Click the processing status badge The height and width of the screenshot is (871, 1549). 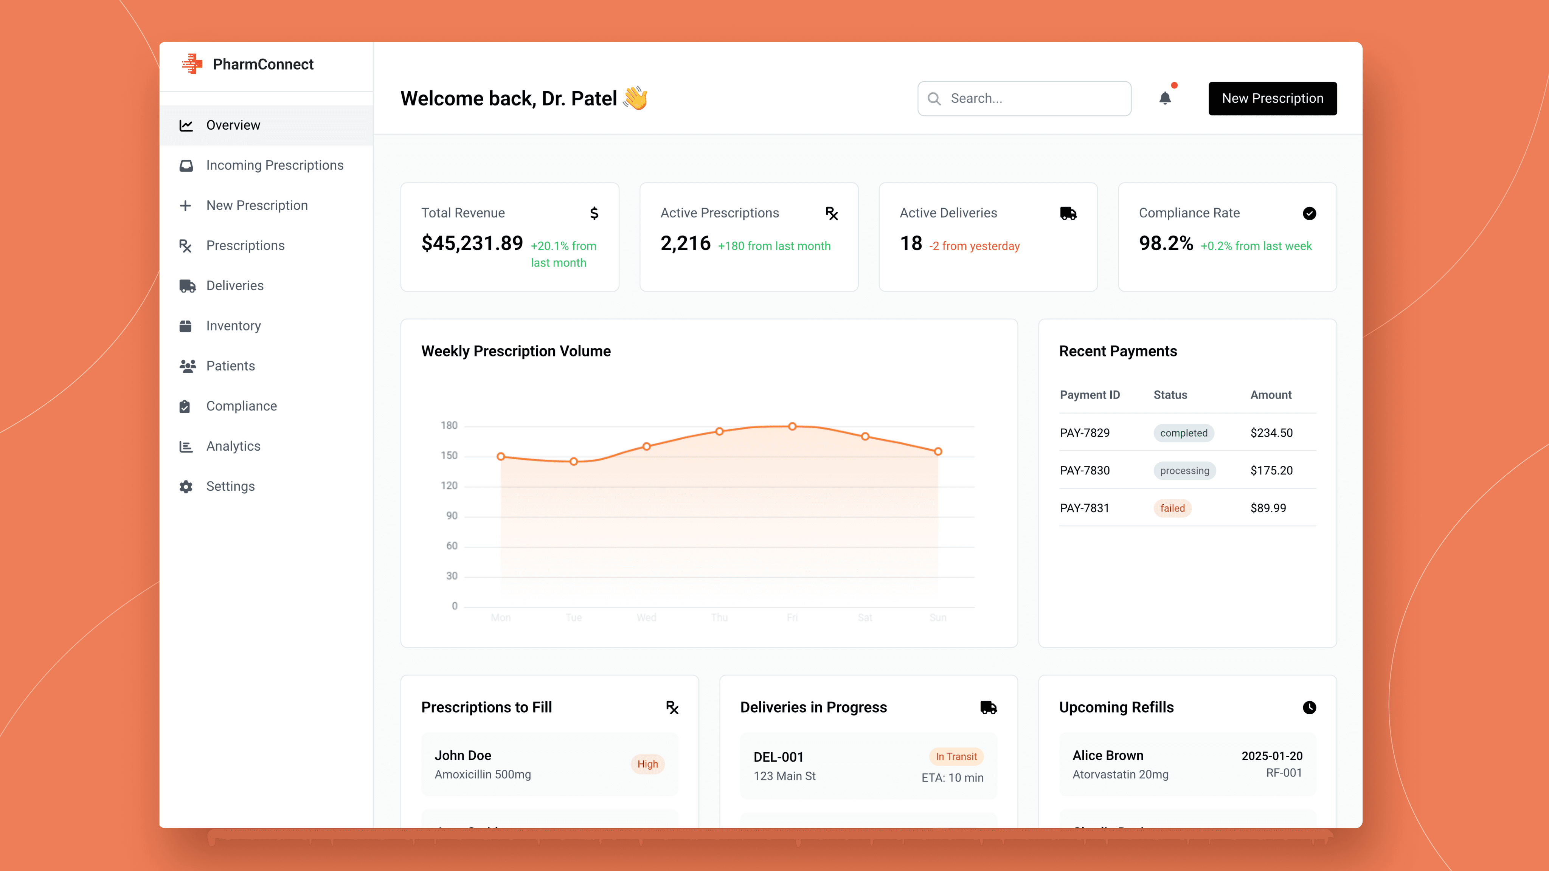(1184, 471)
